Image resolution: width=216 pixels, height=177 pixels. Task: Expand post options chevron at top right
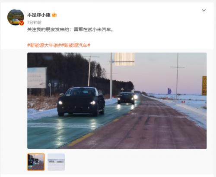(204, 10)
